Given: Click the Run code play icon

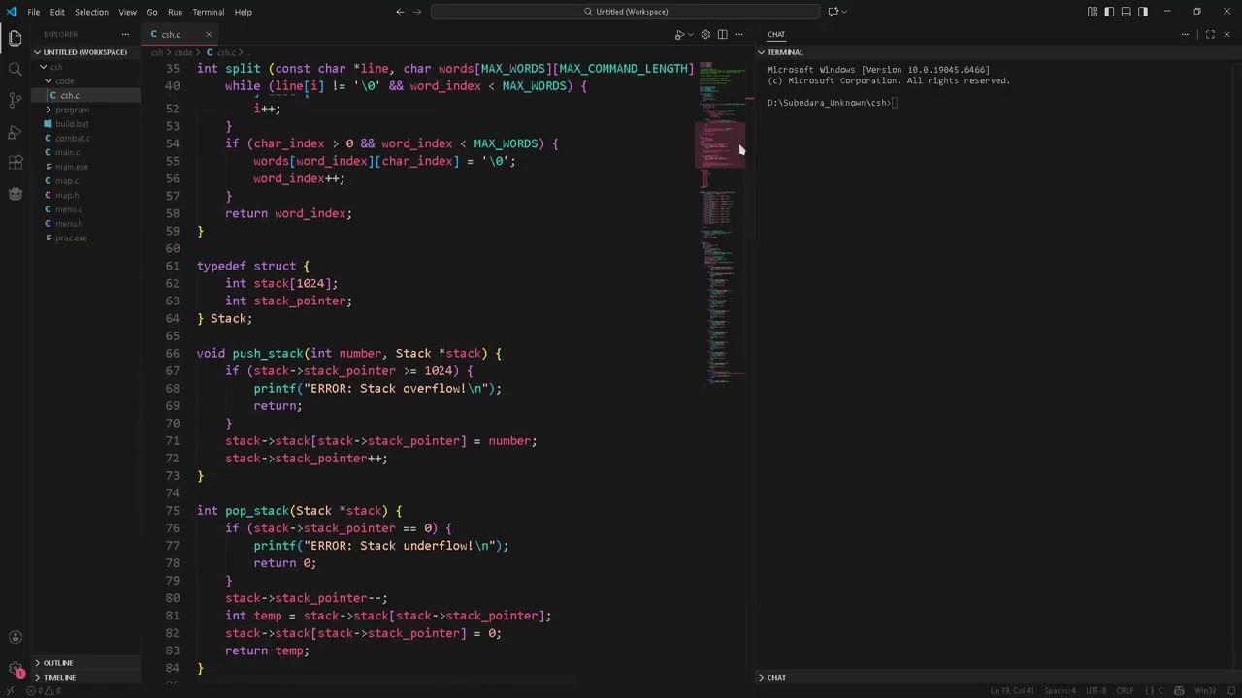Looking at the screenshot, I should (679, 34).
